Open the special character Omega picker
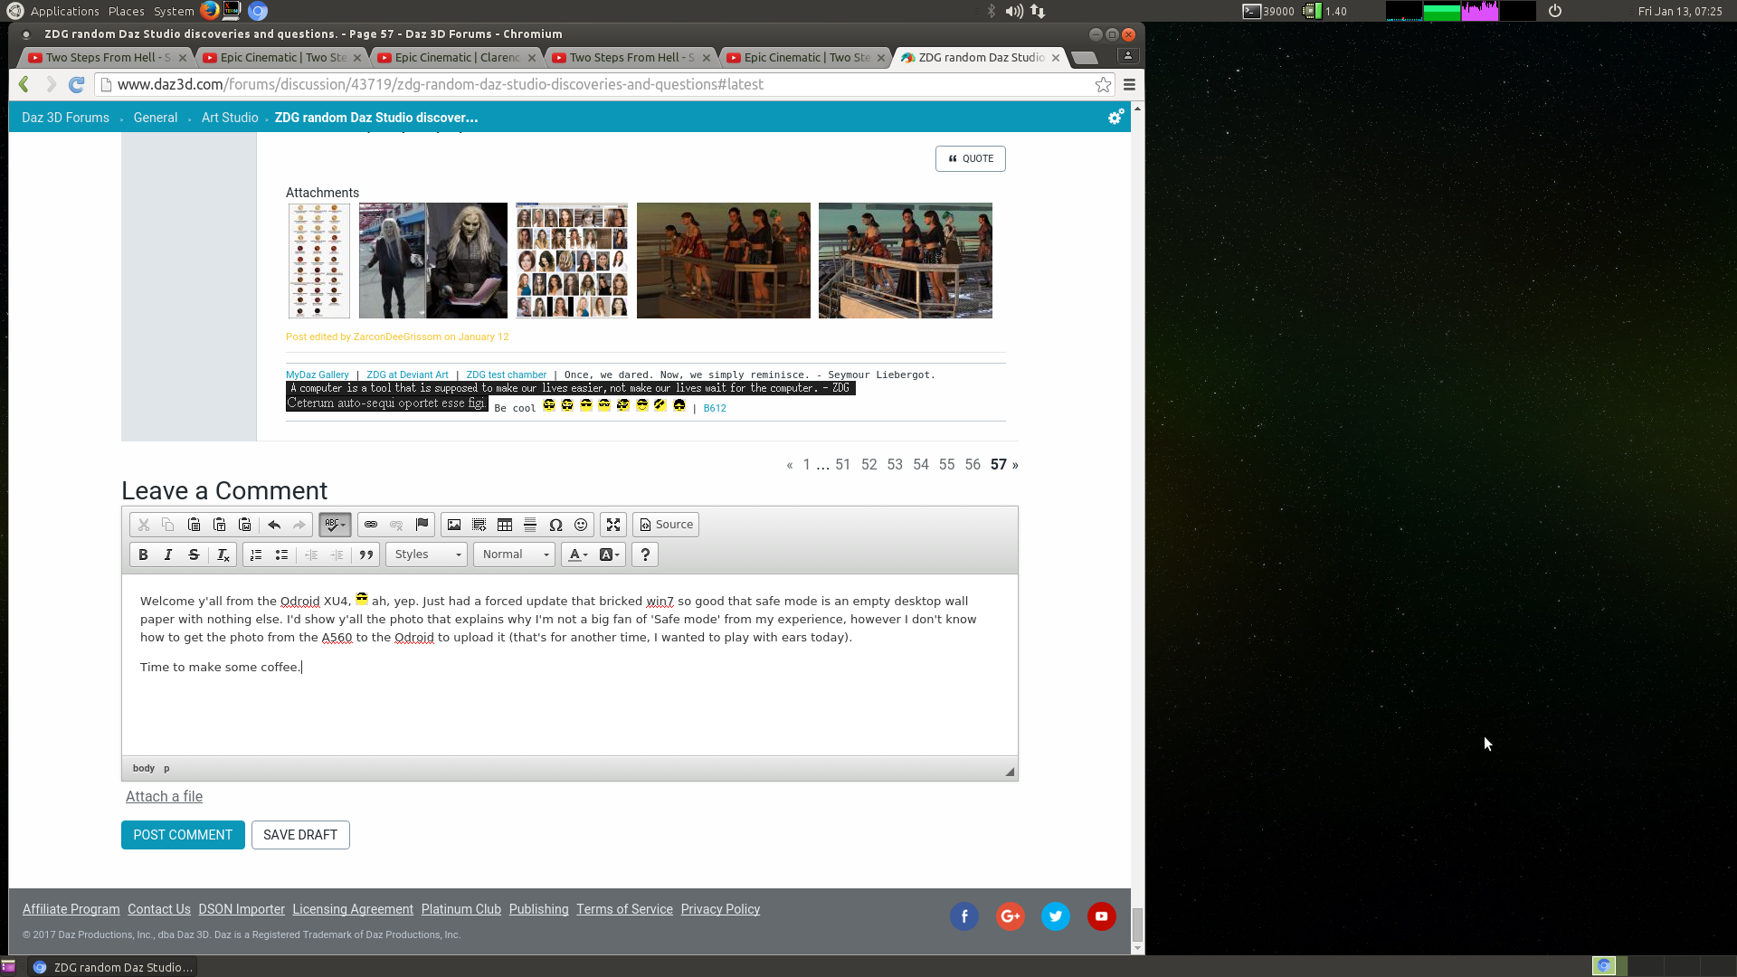This screenshot has width=1737, height=977. 555,525
